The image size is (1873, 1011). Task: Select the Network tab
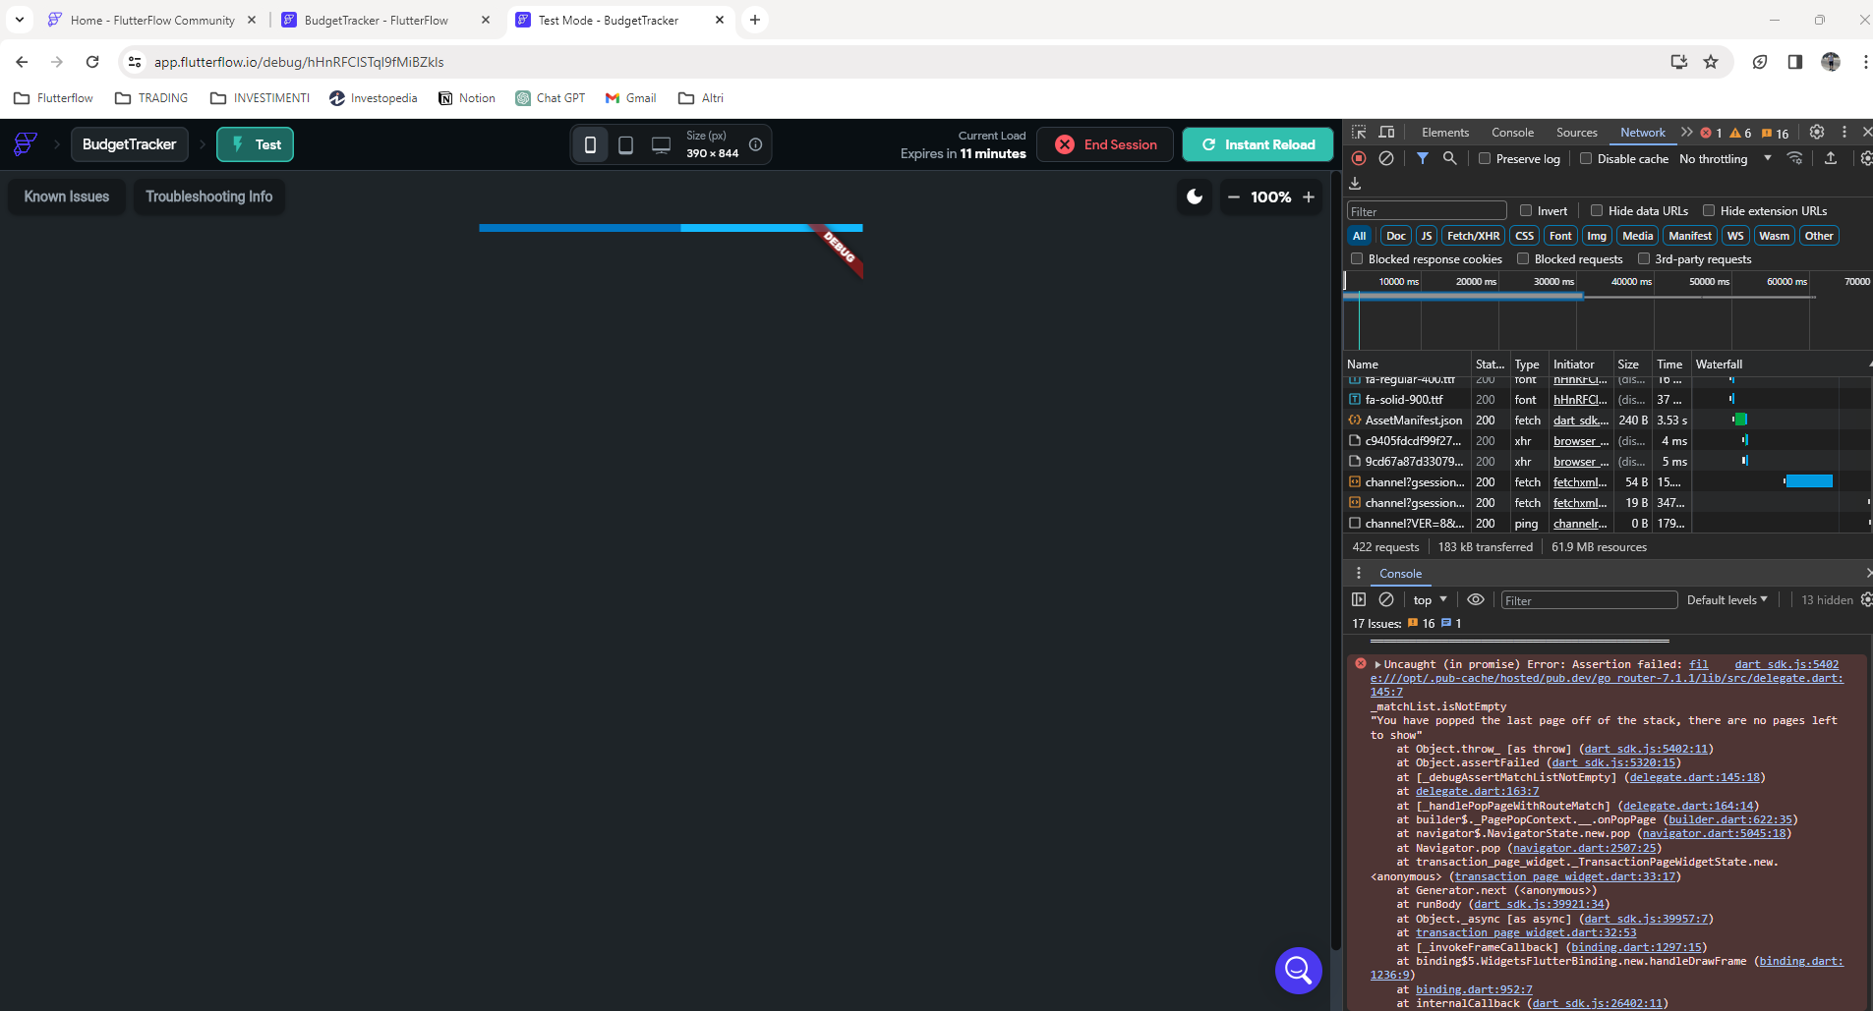point(1643,132)
